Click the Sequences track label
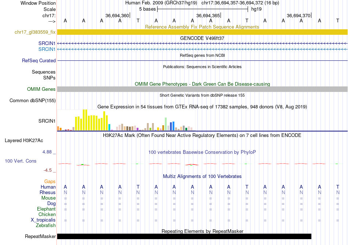The width and height of the screenshot is (348, 245). 44,72
